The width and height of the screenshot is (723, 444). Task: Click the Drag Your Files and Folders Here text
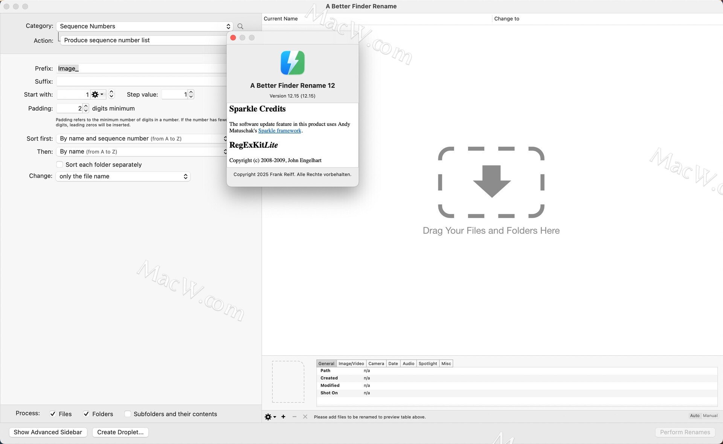491,230
